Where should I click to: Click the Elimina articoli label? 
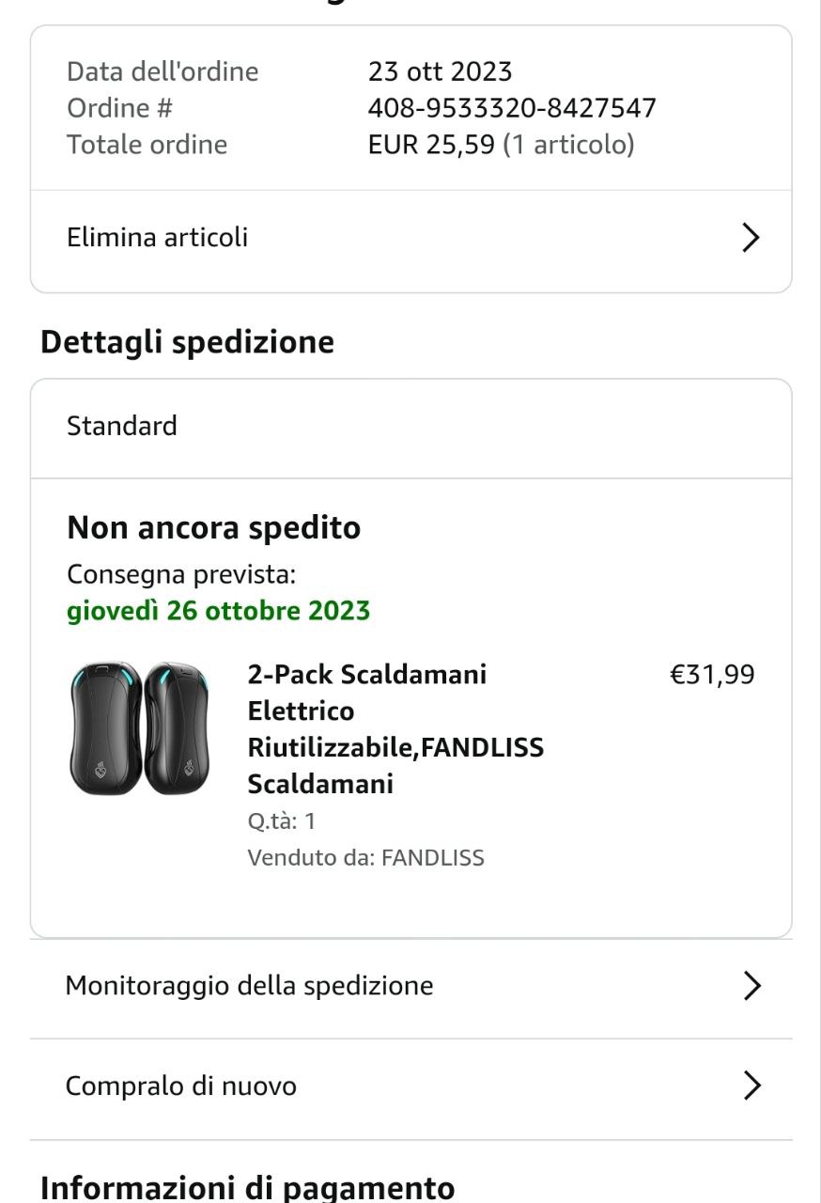pyautogui.click(x=158, y=237)
